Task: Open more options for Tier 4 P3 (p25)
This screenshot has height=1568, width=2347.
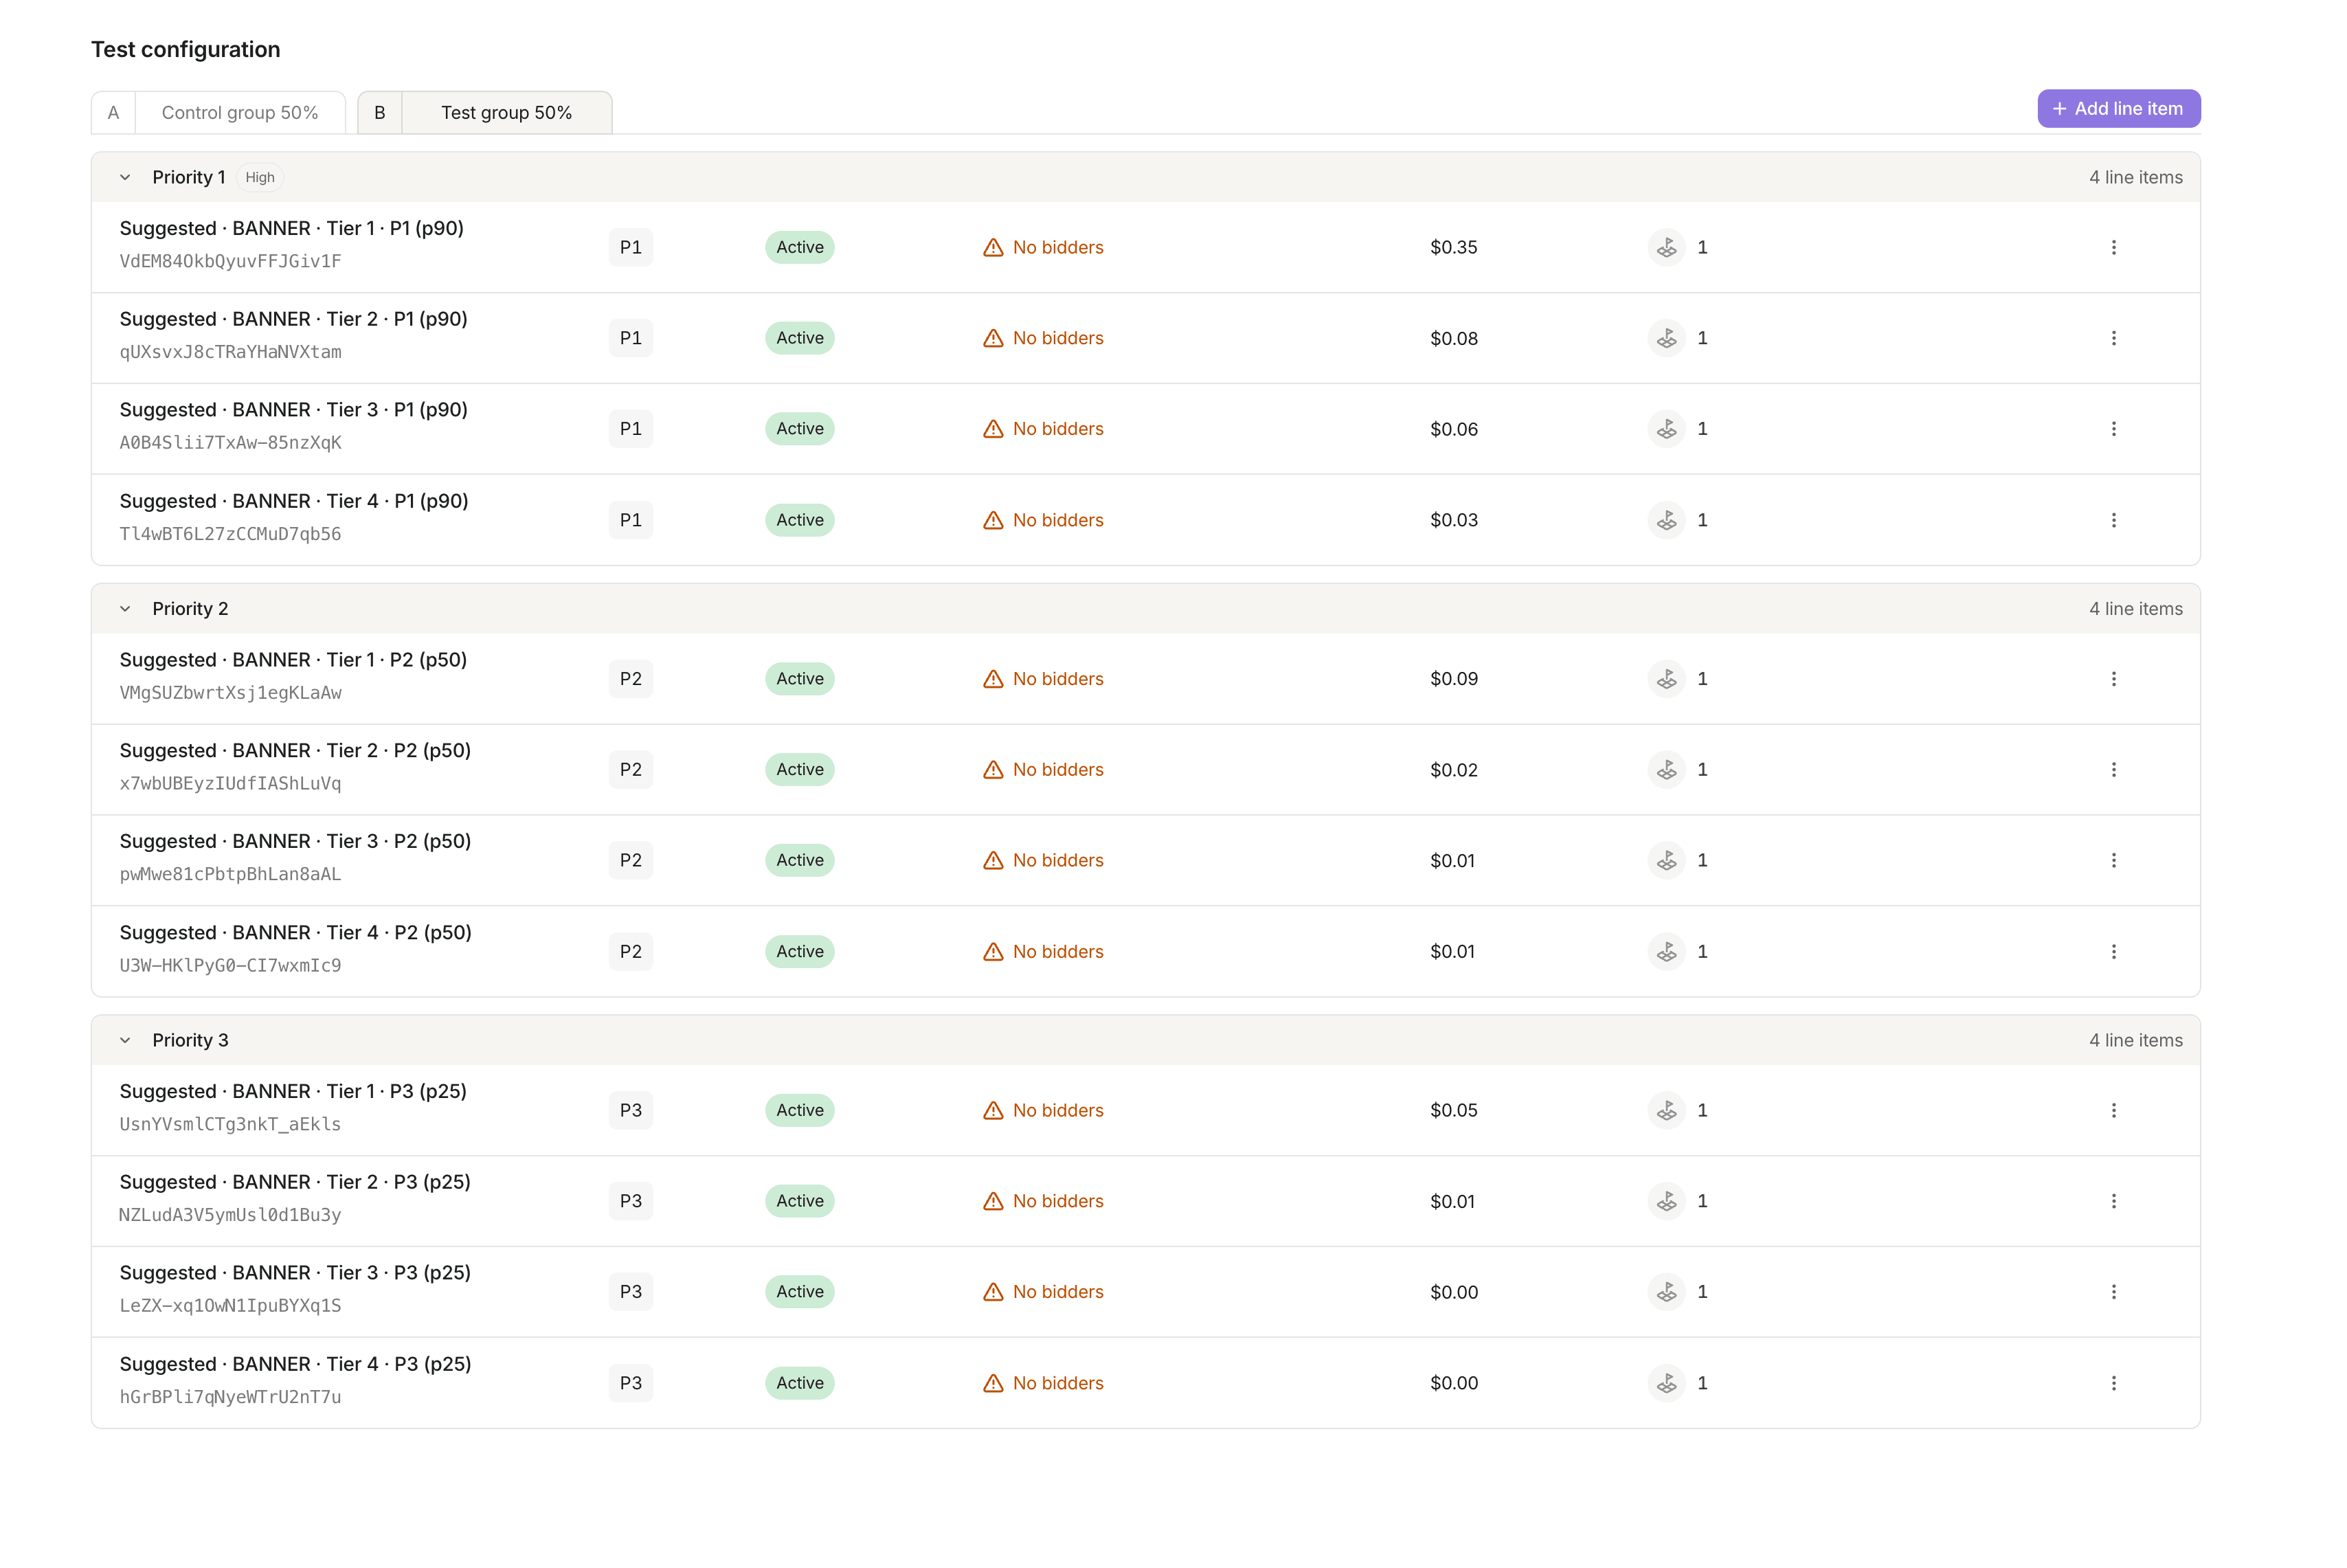Action: (2113, 1383)
